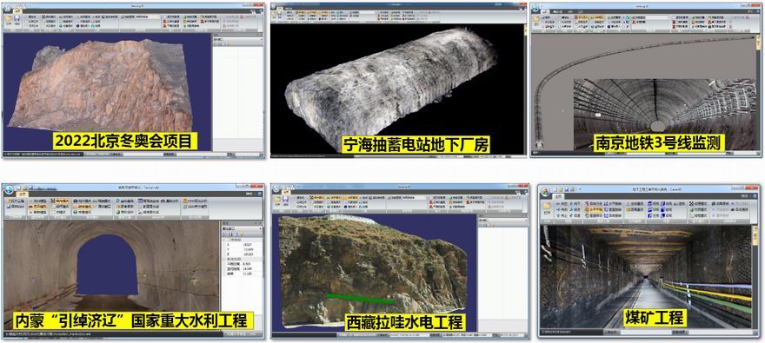
Task: Select the green plane on the 西藏拉哇 slope model
Action: [360, 299]
